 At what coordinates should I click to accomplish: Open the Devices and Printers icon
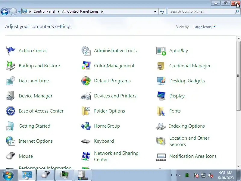(x=86, y=96)
